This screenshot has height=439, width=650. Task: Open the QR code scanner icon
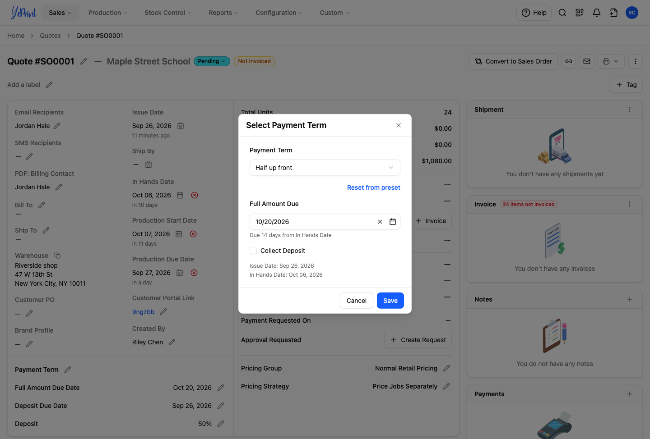click(x=580, y=13)
